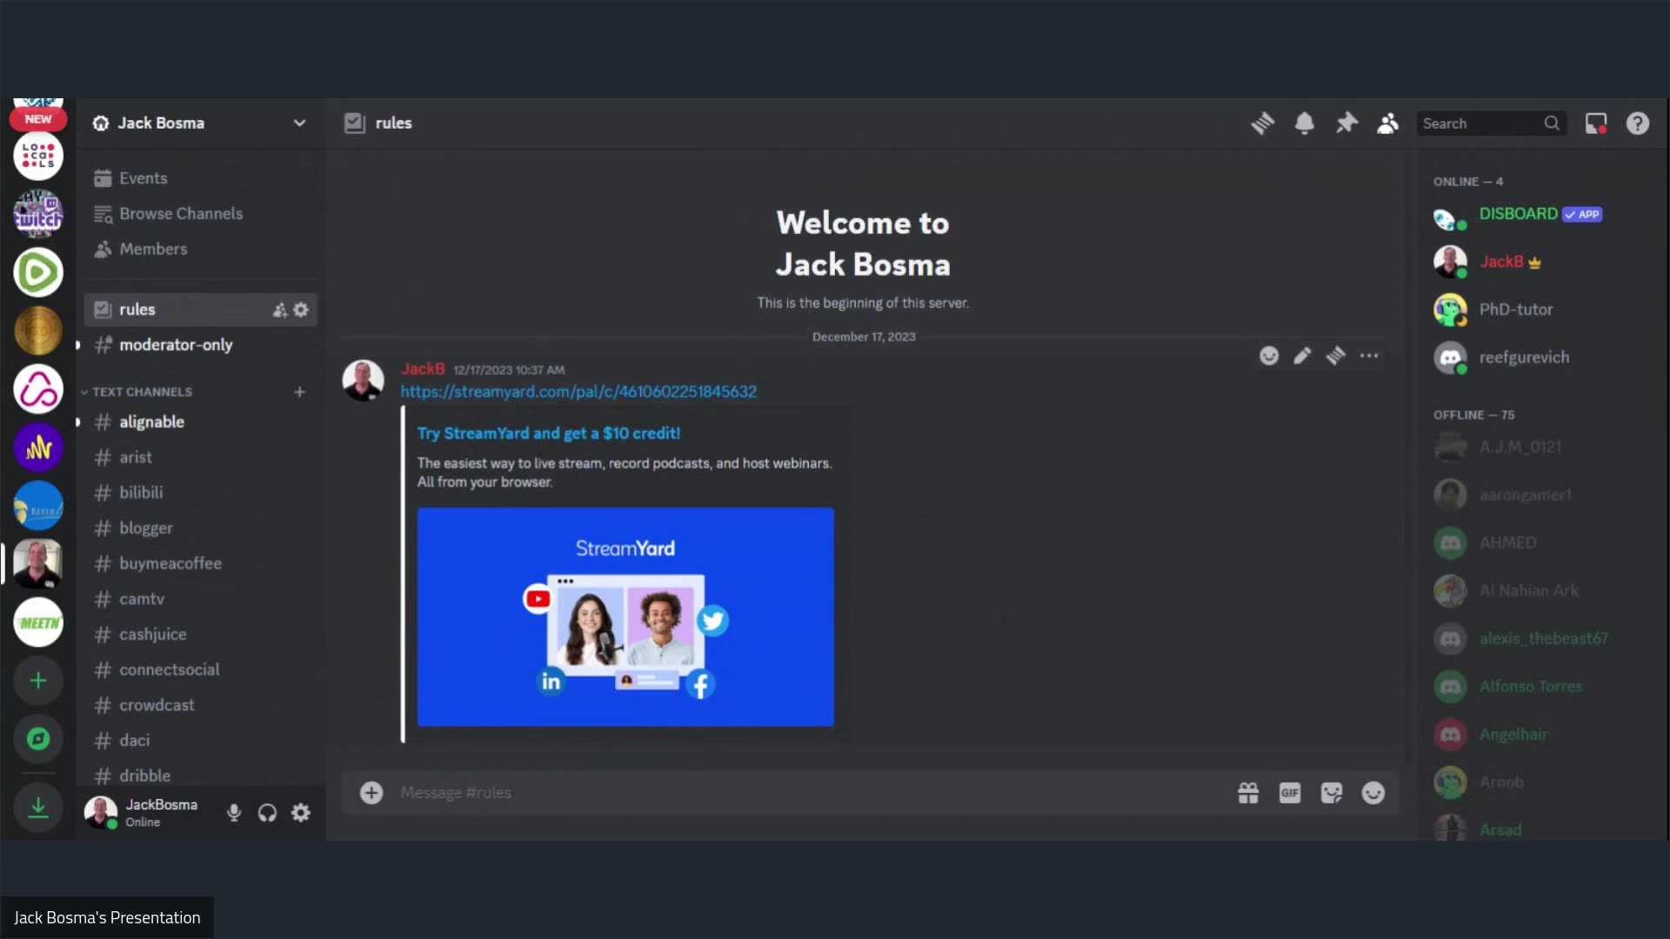This screenshot has width=1670, height=939.
Task: Add a reaction to JackB's message
Action: tap(1269, 356)
